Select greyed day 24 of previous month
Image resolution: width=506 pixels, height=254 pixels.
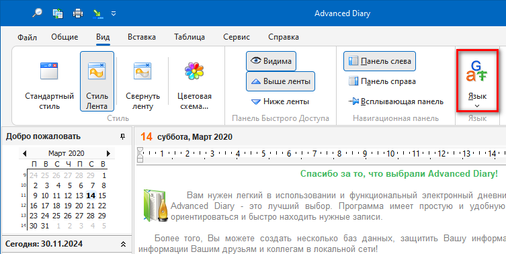pos(34,175)
